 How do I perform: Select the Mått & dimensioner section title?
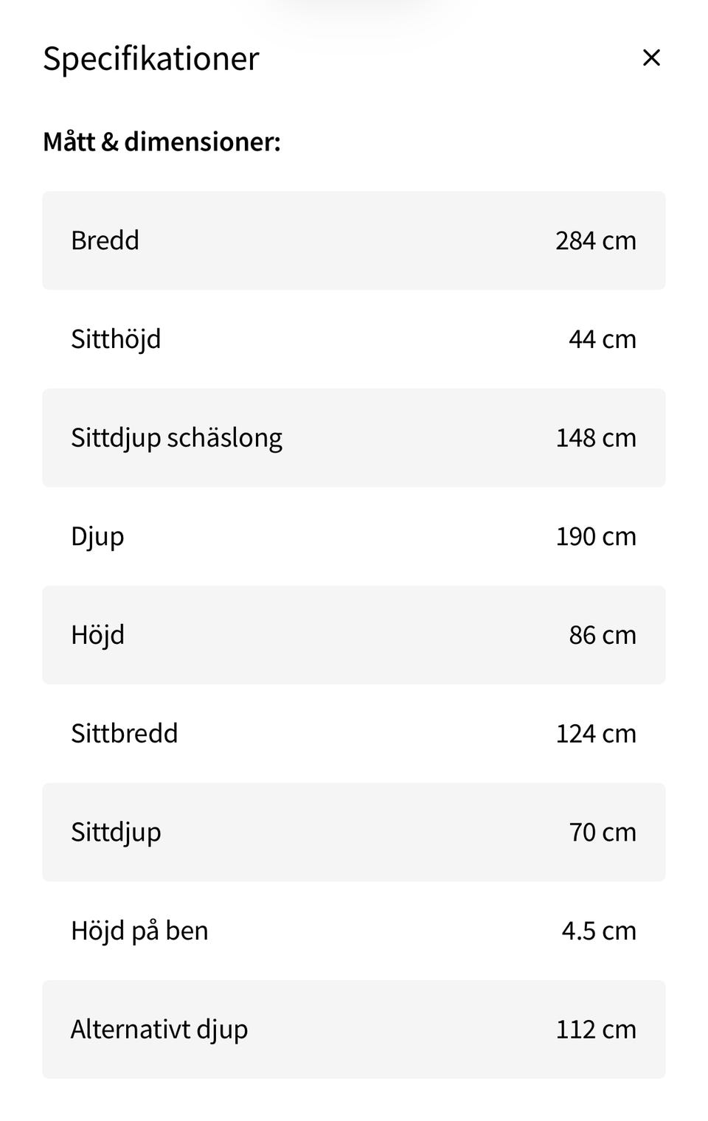(162, 142)
